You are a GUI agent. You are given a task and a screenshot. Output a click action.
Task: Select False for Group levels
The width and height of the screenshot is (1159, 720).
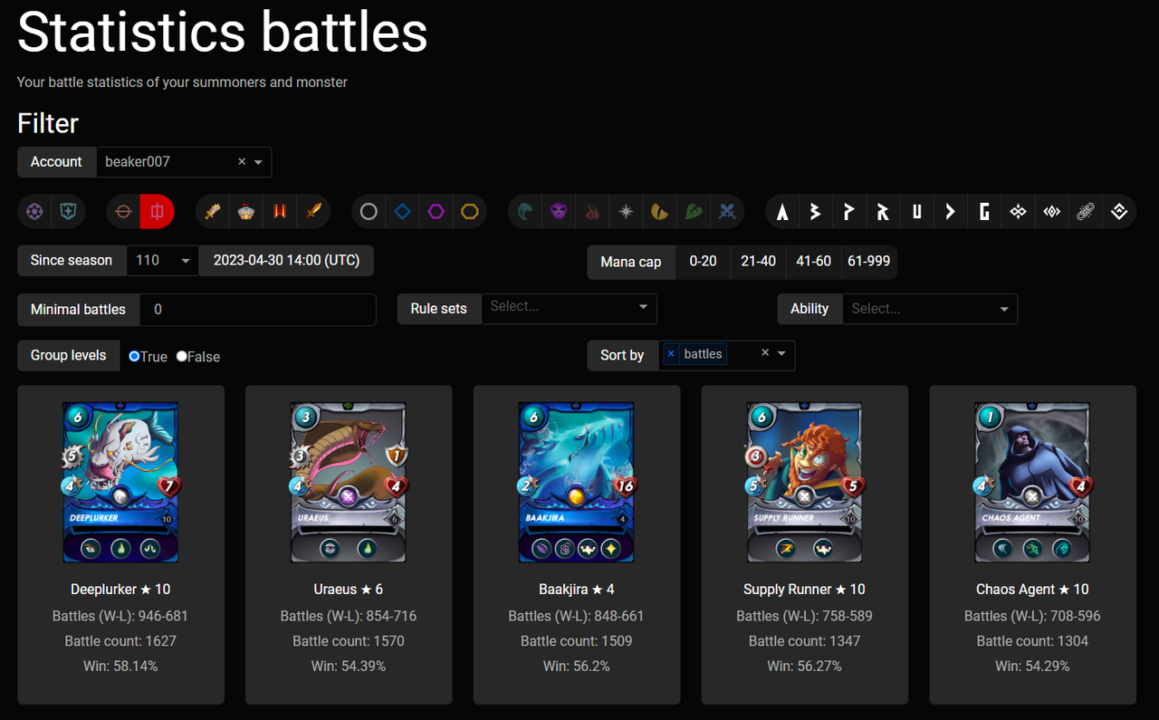click(182, 357)
